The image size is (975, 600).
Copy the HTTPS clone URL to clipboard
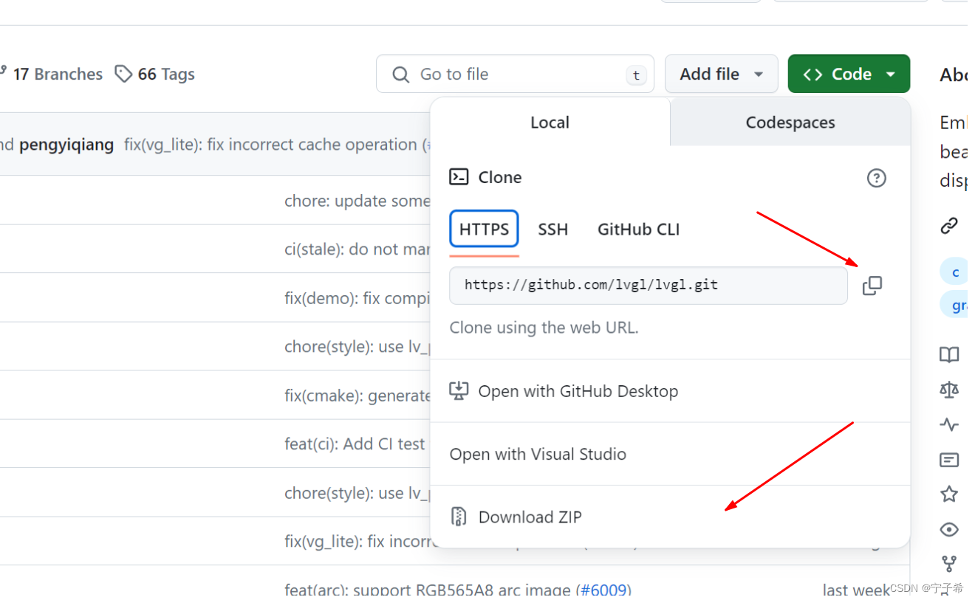click(872, 286)
